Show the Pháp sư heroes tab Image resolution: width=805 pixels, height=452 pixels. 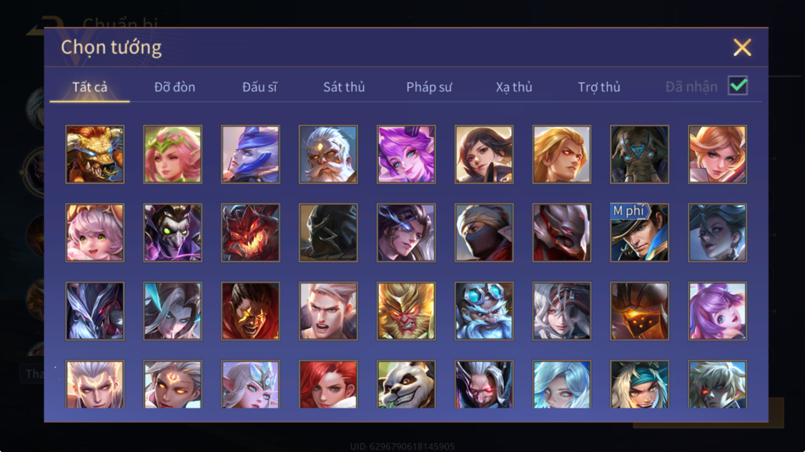click(429, 87)
